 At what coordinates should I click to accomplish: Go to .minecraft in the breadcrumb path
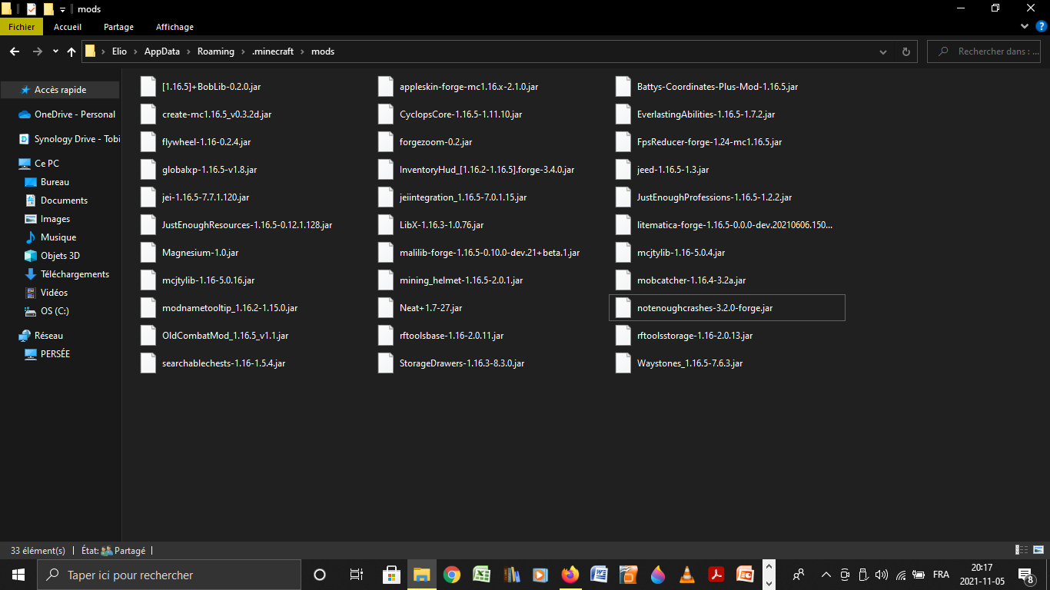click(273, 51)
